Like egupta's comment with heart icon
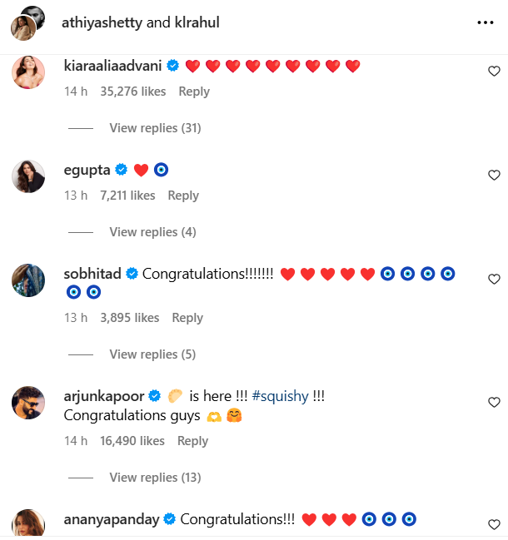 click(x=494, y=176)
